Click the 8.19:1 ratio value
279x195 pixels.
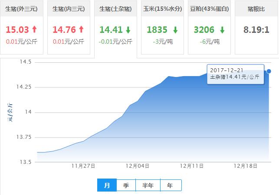tap(256, 29)
